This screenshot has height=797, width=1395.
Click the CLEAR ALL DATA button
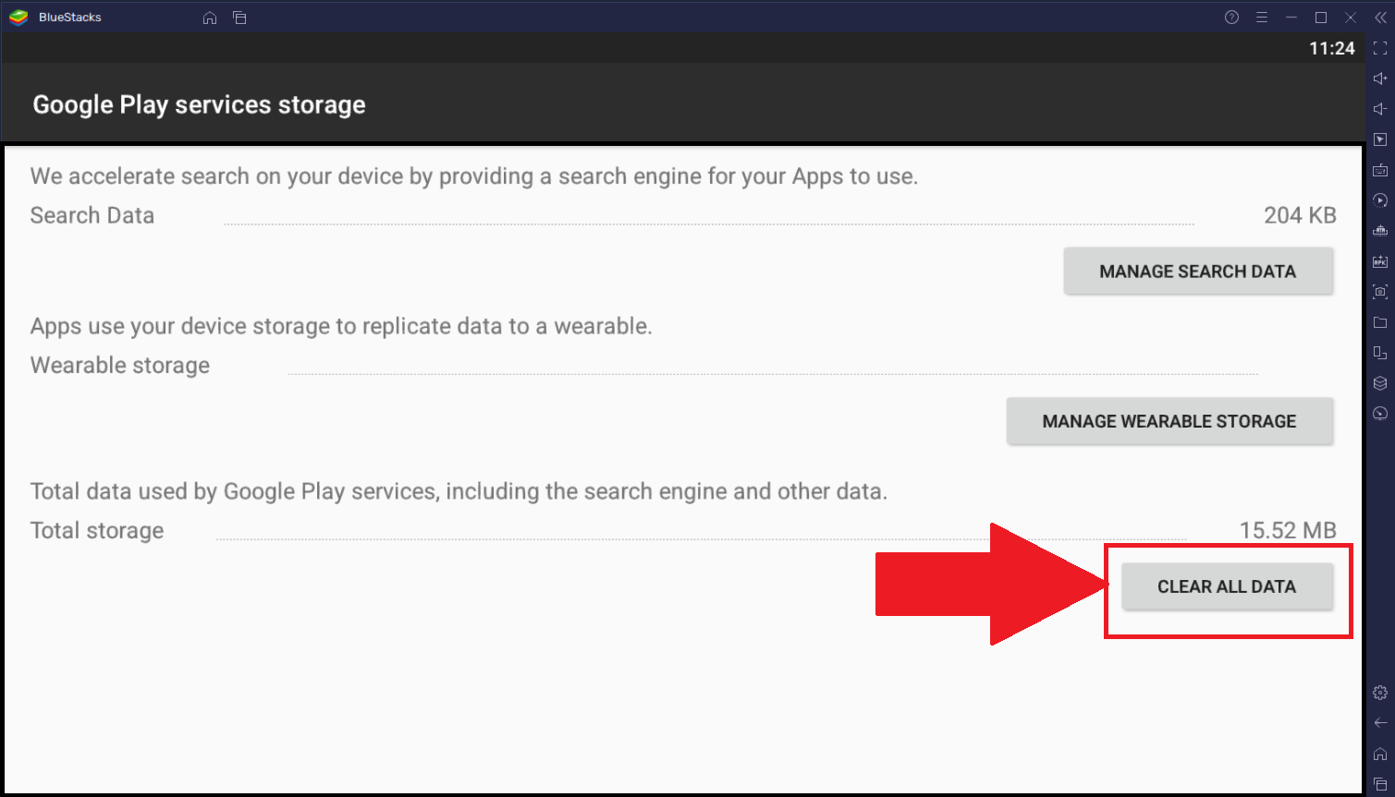click(1227, 586)
